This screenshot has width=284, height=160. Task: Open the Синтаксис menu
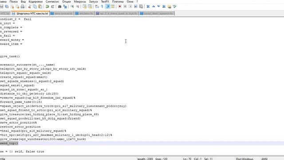(52, 2)
